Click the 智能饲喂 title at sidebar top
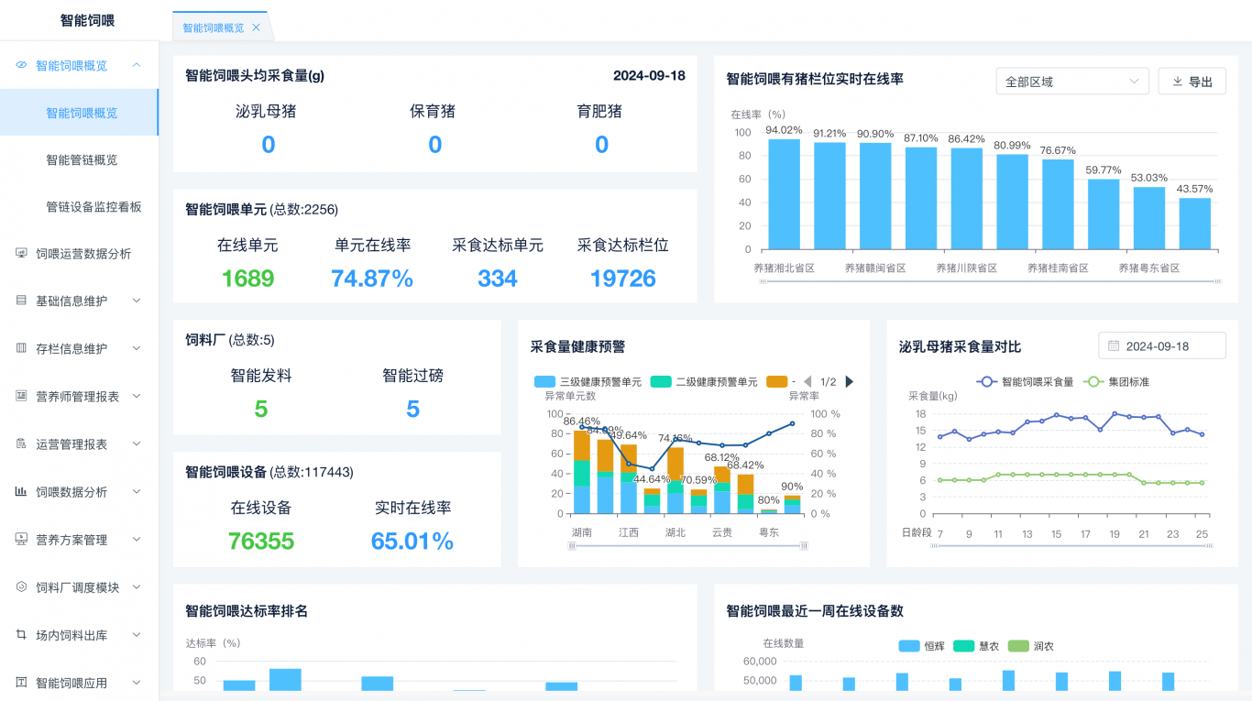The width and height of the screenshot is (1252, 701). 87,20
